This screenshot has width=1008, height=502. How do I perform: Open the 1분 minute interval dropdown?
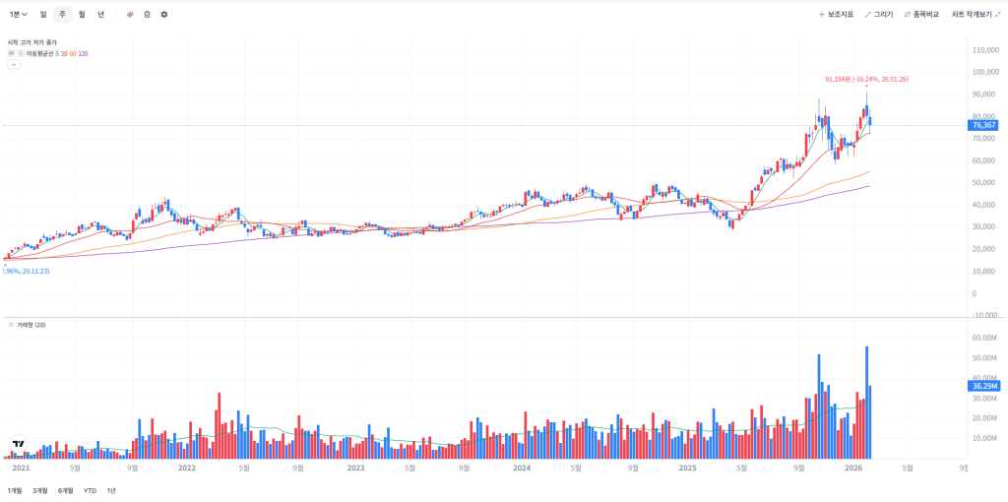click(17, 15)
